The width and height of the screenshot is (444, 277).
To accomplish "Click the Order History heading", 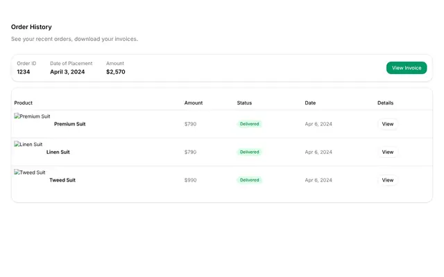I will tap(31, 27).
